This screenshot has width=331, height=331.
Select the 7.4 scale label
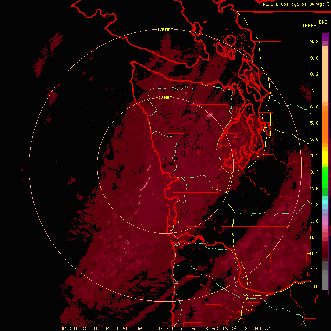coord(314,90)
